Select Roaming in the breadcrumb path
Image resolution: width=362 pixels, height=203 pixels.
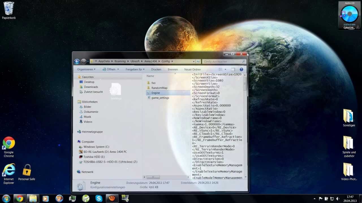[120, 61]
